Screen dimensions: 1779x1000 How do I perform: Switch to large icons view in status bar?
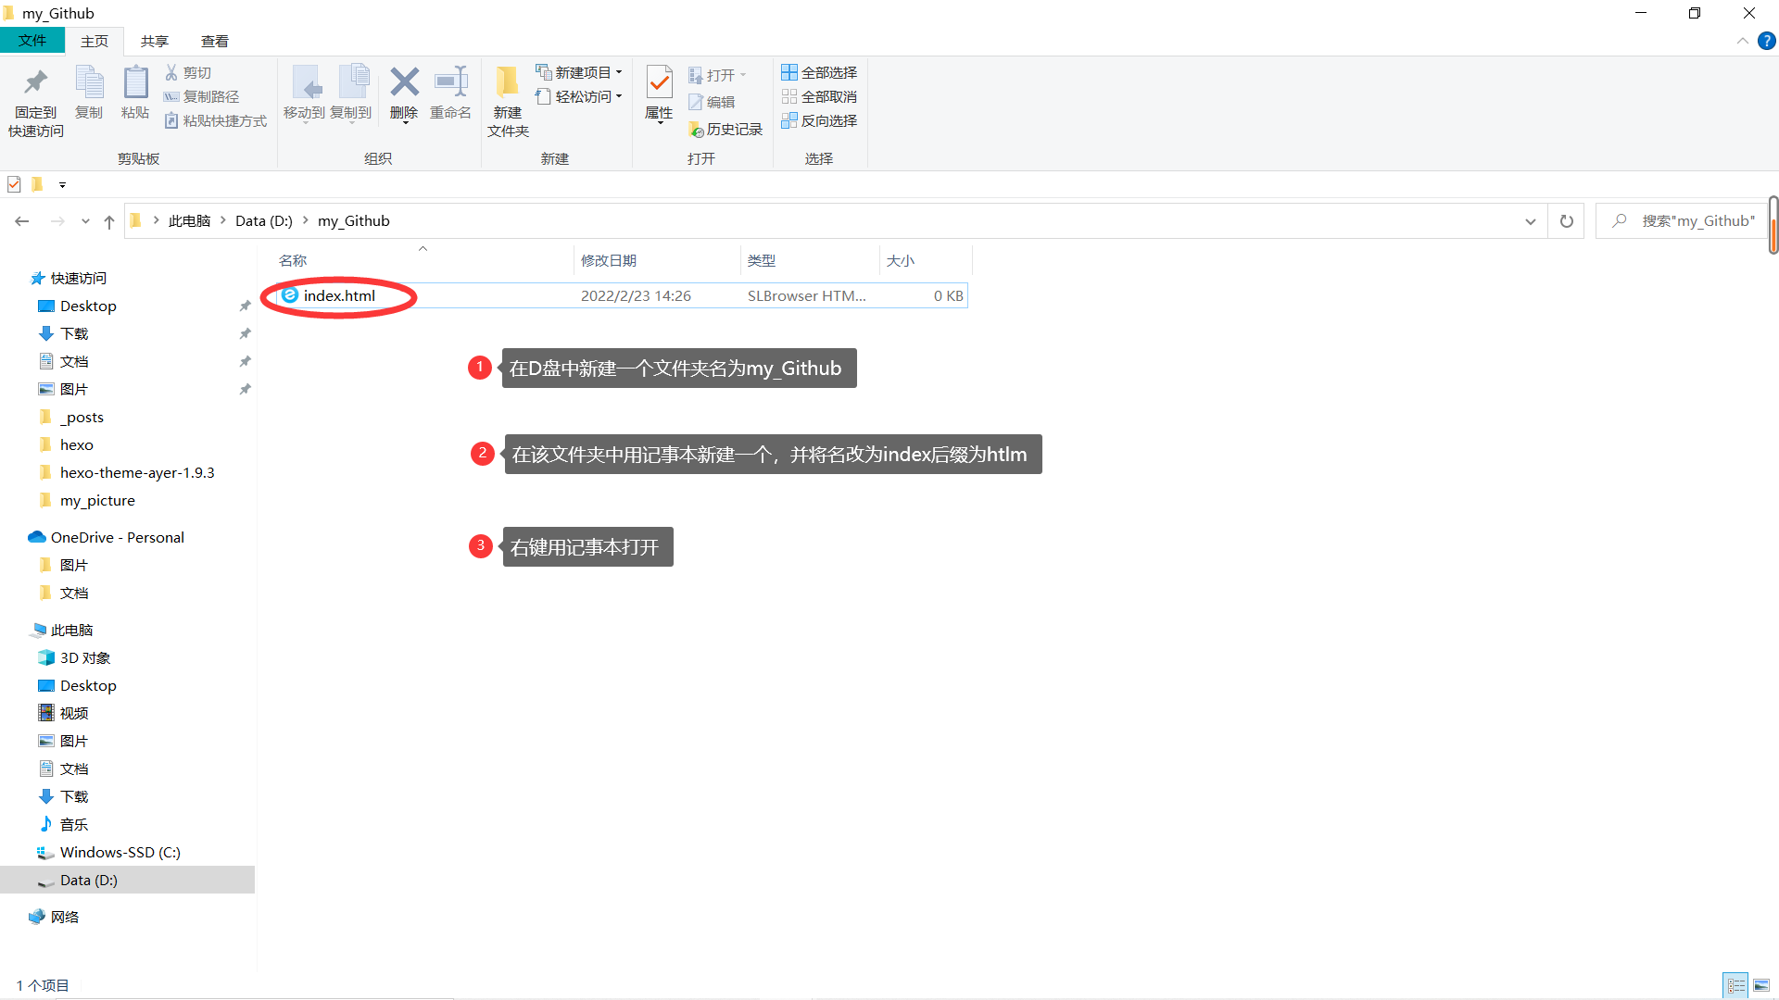pos(1761,985)
